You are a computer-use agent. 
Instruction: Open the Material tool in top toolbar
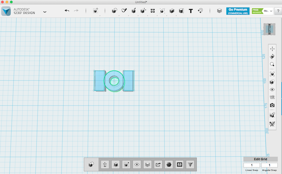coord(220,11)
